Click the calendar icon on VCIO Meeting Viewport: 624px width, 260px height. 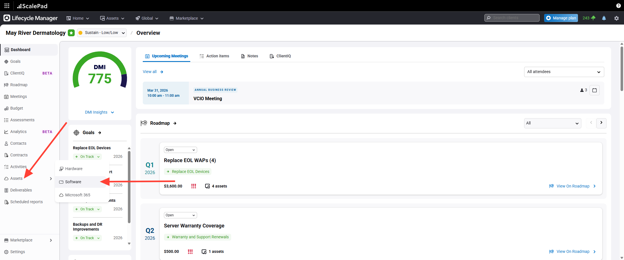[x=594, y=90]
